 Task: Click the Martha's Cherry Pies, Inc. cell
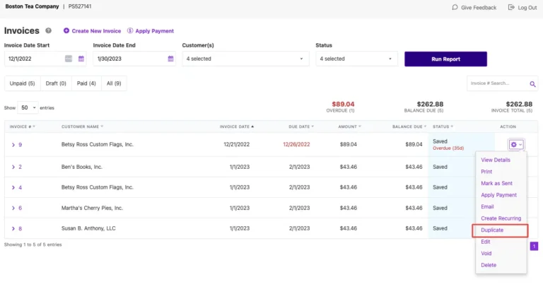[92, 208]
